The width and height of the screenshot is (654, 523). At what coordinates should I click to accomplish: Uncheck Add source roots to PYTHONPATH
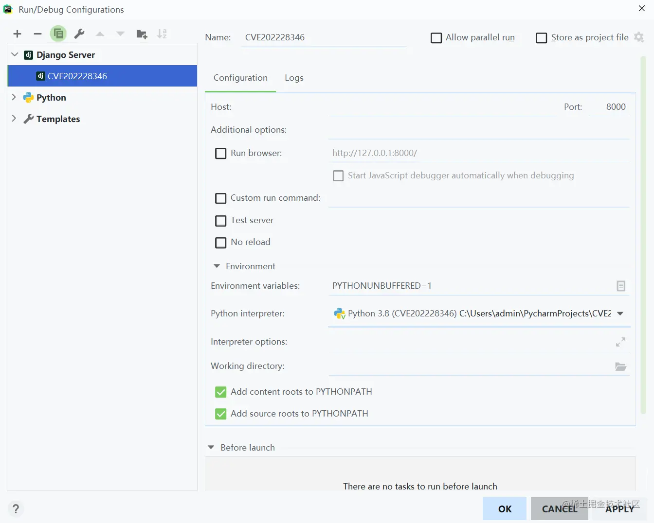tap(221, 414)
